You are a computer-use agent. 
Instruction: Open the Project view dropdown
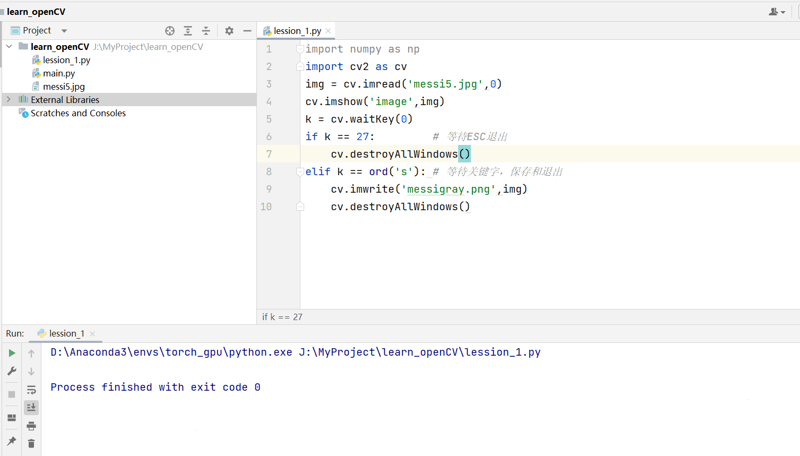64,31
